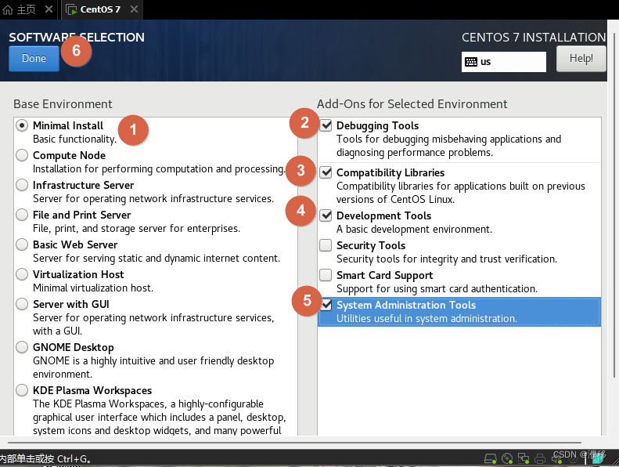619x467 pixels.
Task: Click the VMware hard disk status icon
Action: [491, 458]
